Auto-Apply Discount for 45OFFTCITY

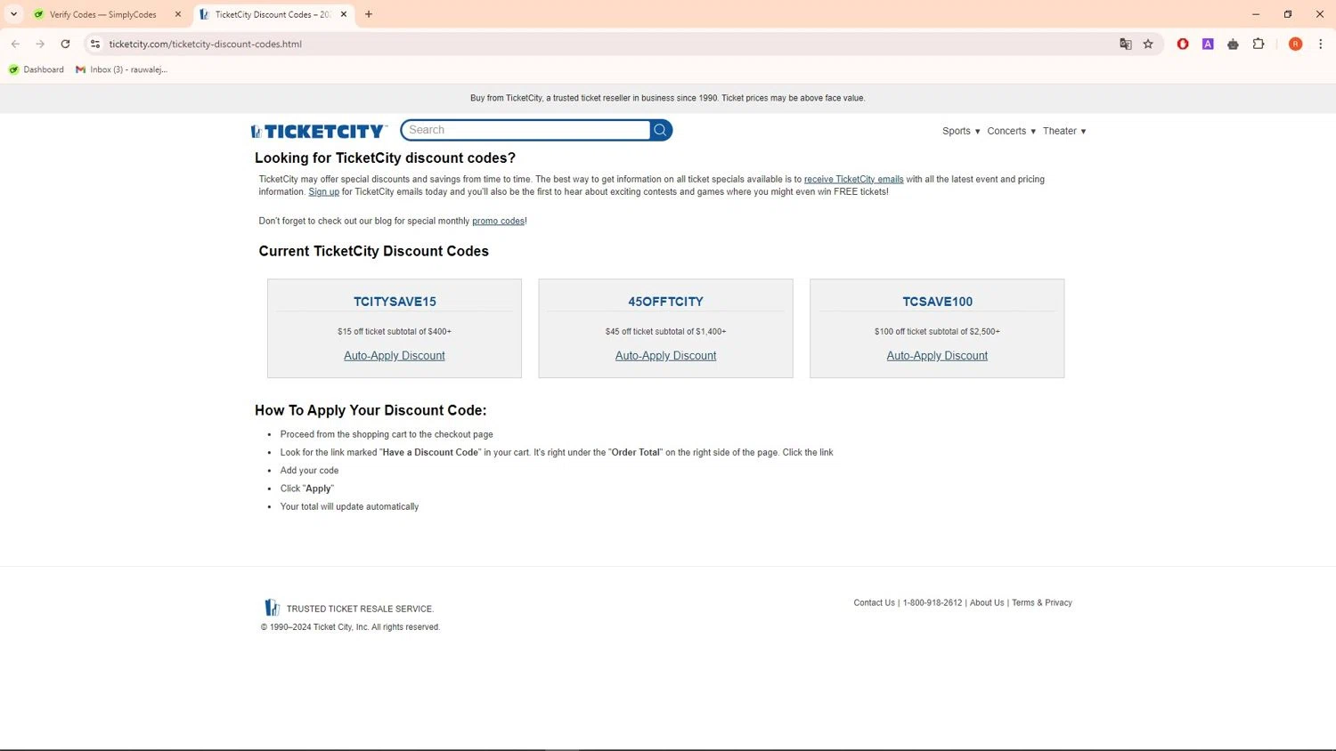pyautogui.click(x=665, y=355)
